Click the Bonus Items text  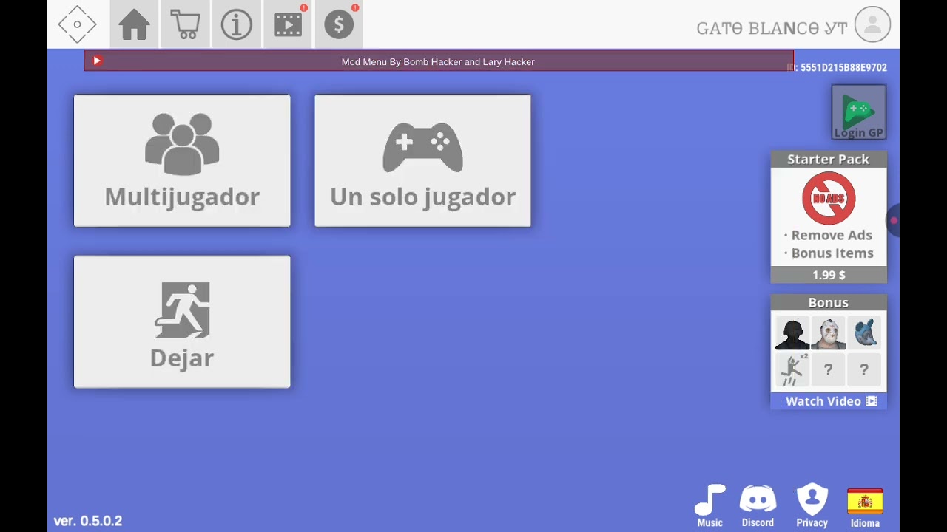[x=832, y=253]
